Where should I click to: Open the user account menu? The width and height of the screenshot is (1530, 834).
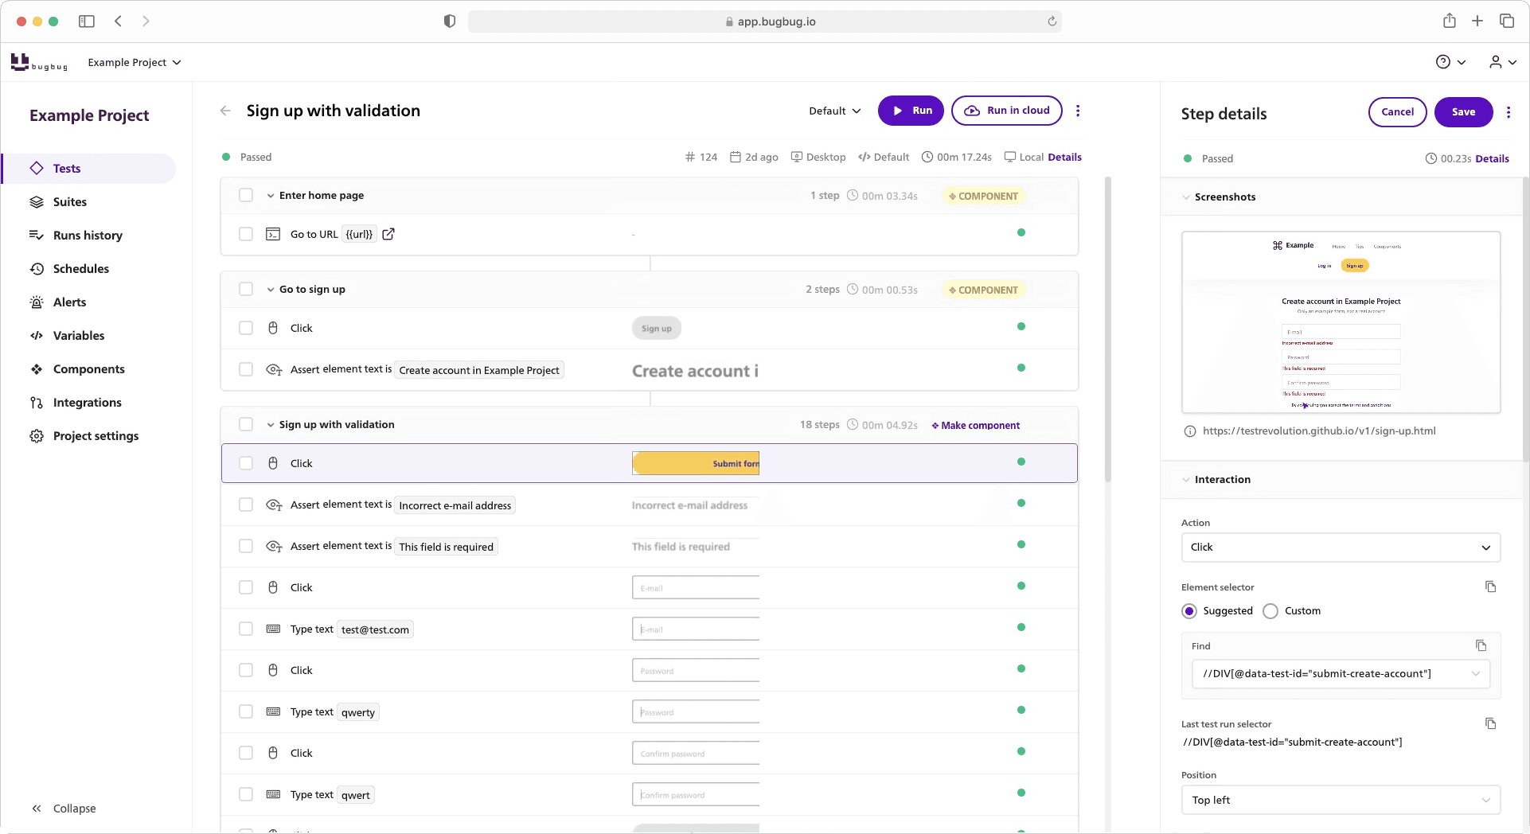1502,62
